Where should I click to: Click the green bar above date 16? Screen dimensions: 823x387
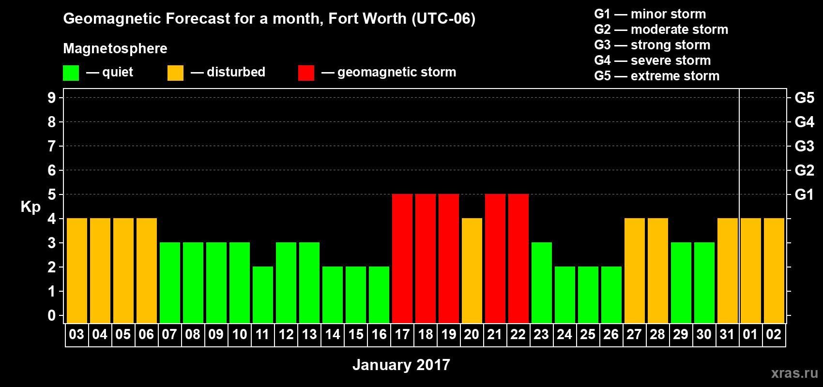tap(379, 295)
